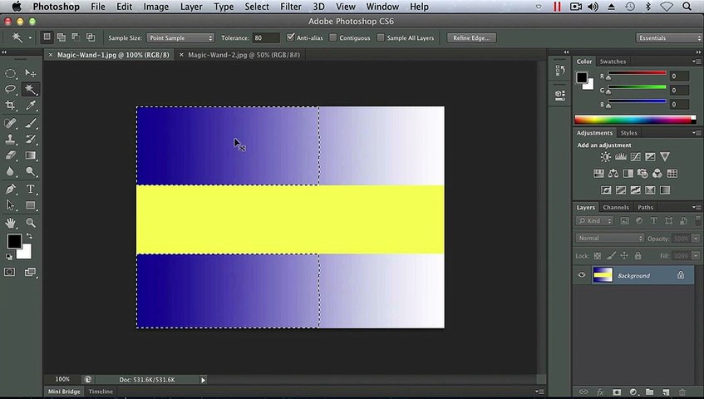The image size is (704, 399).
Task: Select the Eyedropper tool
Action: pyautogui.click(x=31, y=106)
